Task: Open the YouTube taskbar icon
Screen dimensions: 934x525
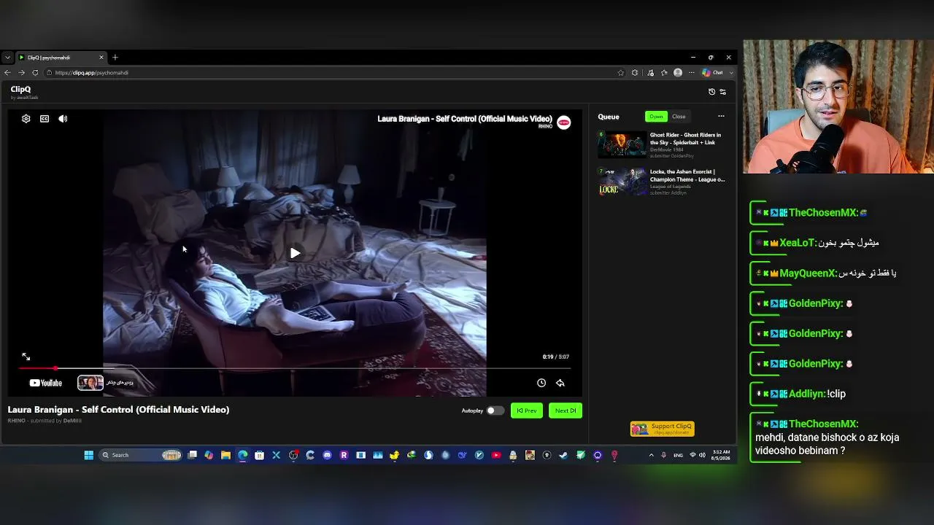Action: pyautogui.click(x=496, y=455)
